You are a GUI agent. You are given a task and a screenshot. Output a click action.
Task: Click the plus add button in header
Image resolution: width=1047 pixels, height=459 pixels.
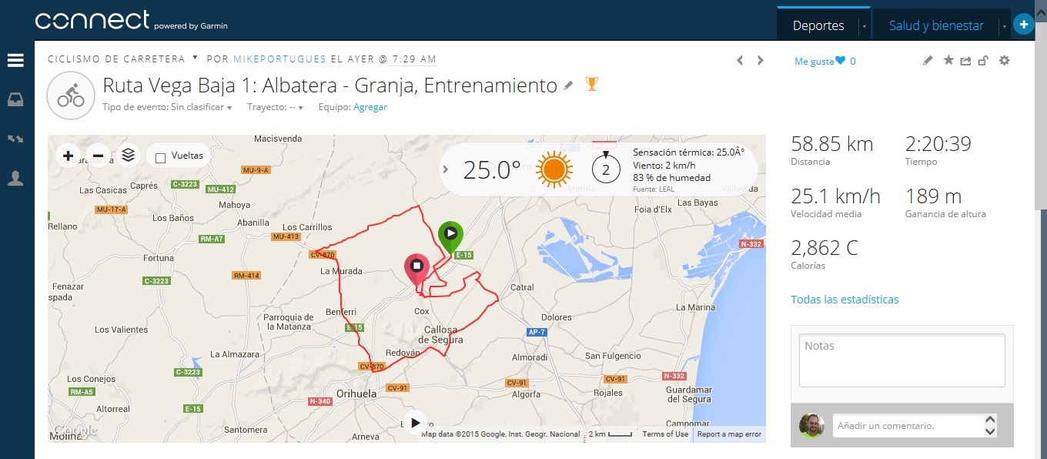pyautogui.click(x=1023, y=25)
